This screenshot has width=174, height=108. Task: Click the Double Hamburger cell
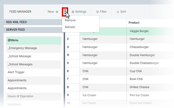coord(150,55)
